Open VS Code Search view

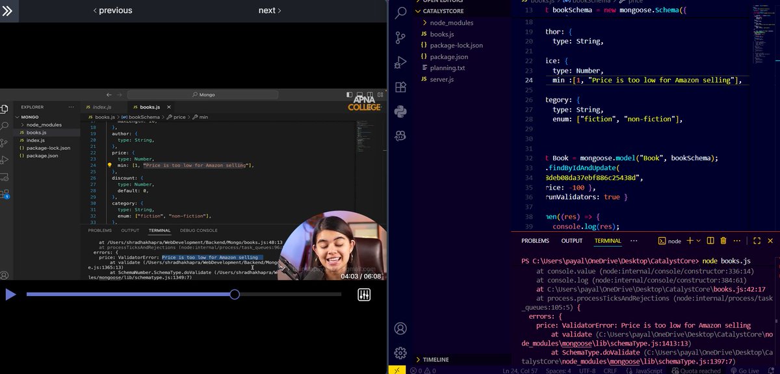(401, 12)
